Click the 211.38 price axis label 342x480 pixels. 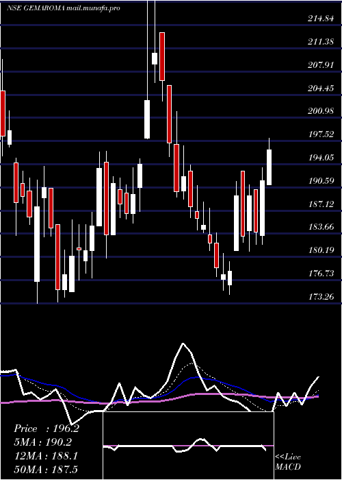coord(321,42)
